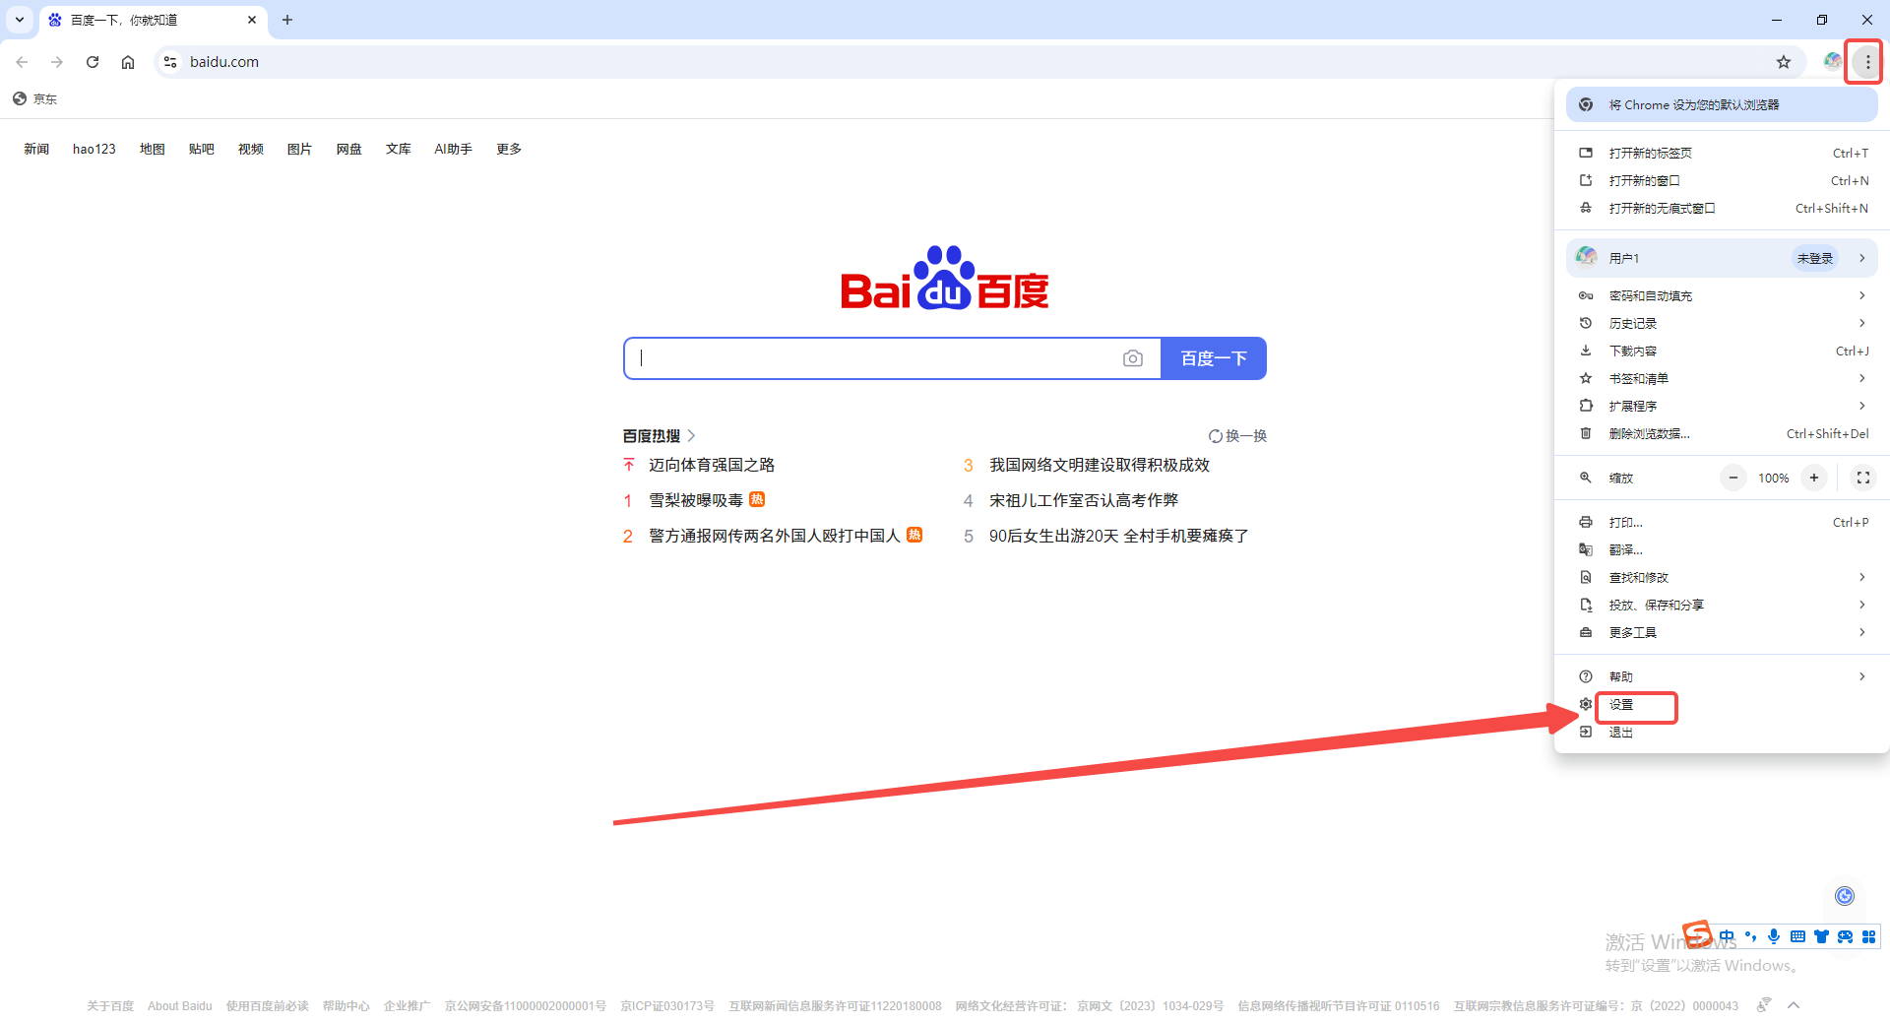Open the 新闻 link
Image resolution: width=1890 pixels, height=1024 pixels.
pos(36,149)
